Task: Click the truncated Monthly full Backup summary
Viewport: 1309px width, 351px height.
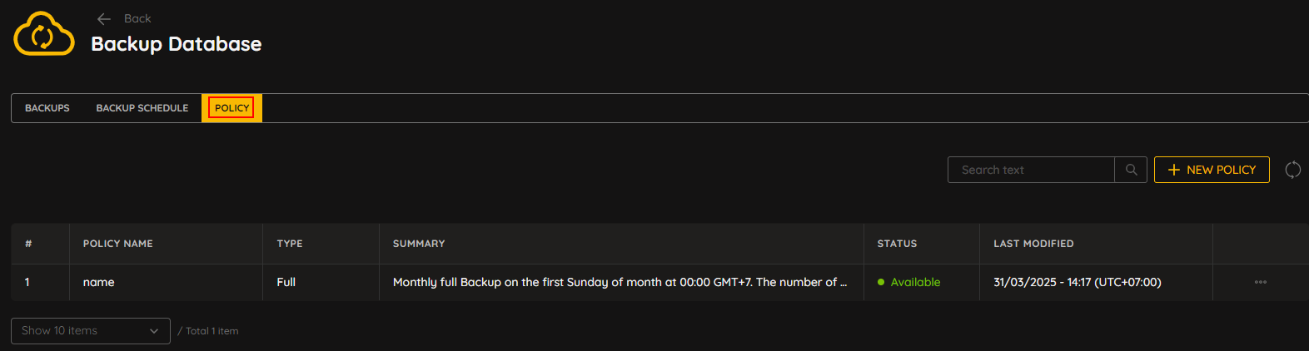Action: 620,282
